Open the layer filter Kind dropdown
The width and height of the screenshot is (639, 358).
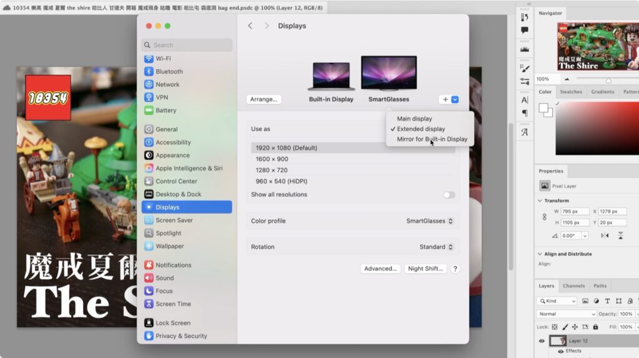click(557, 301)
